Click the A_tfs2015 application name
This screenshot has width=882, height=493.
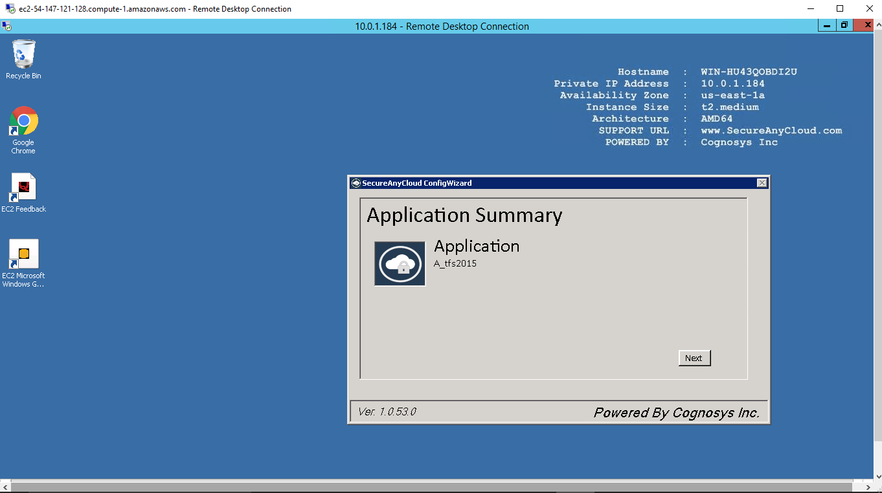(x=455, y=263)
